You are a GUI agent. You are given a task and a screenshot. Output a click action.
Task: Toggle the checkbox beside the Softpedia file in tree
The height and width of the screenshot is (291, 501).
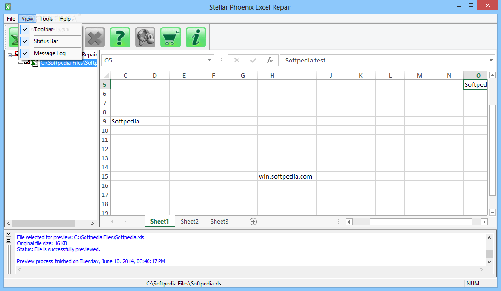27,62
